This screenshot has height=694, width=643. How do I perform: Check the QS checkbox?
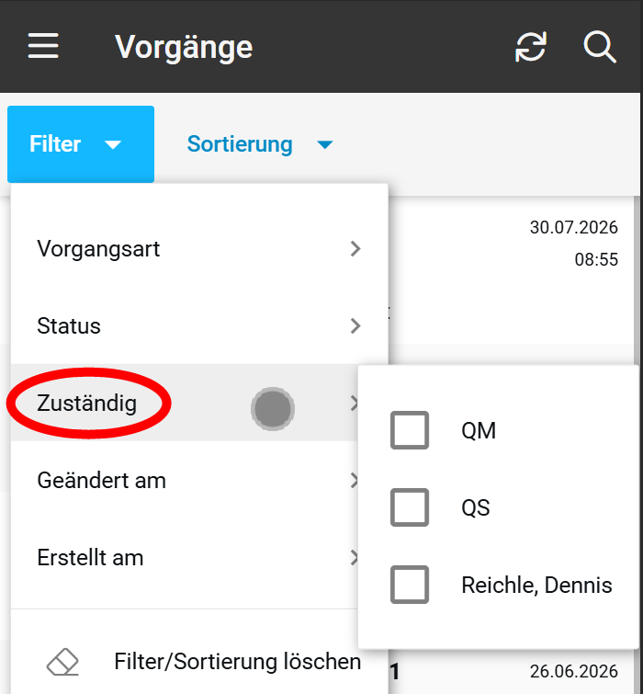pos(410,507)
